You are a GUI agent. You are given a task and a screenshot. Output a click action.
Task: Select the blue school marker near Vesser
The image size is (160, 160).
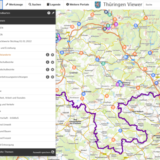tap(136, 26)
